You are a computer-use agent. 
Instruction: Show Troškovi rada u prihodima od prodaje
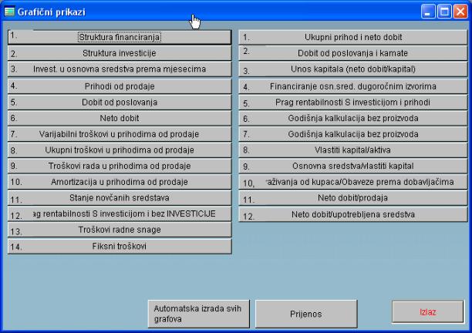120,166
